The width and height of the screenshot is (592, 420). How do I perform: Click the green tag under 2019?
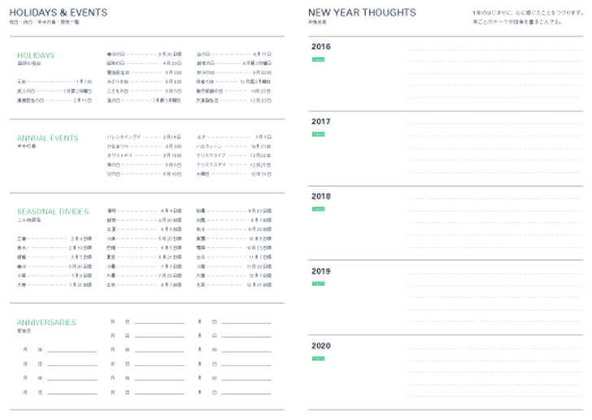point(318,284)
